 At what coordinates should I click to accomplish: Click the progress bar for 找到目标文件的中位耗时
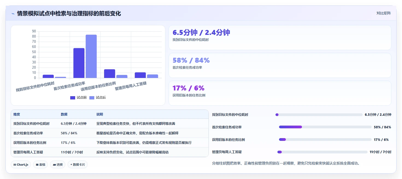[319, 115]
